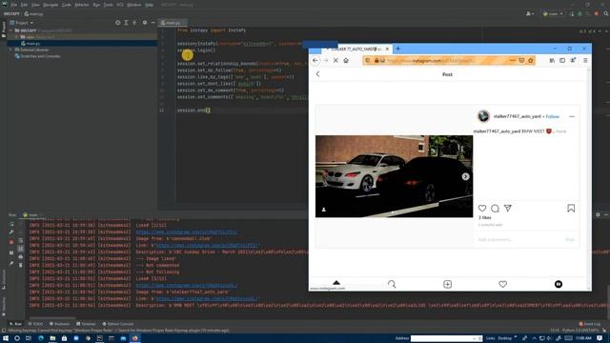Image resolution: width=610 pixels, height=343 pixels.
Task: Print console output with printer icon
Action: [21, 256]
